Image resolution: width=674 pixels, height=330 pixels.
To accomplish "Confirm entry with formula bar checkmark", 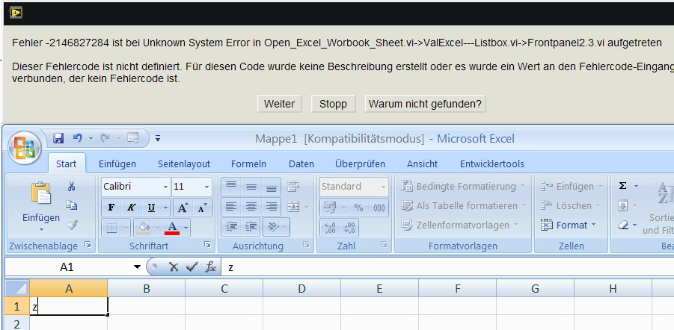I will point(192,267).
